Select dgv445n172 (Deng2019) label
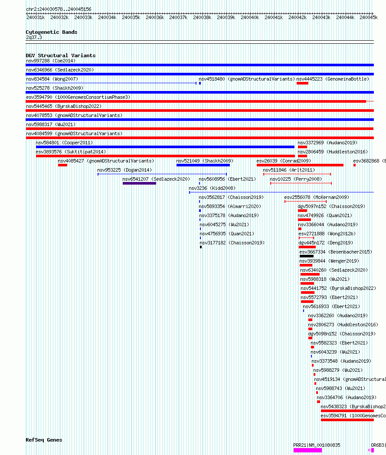Image resolution: width=386 pixels, height=455 pixels. coord(326,243)
